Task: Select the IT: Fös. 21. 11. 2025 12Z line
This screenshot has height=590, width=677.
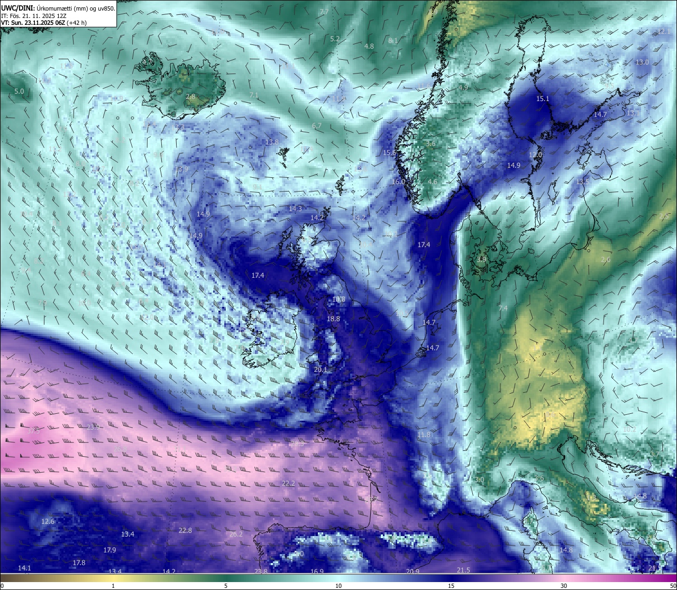Action: [x=33, y=16]
